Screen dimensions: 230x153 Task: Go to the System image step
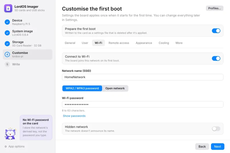pos(28,33)
